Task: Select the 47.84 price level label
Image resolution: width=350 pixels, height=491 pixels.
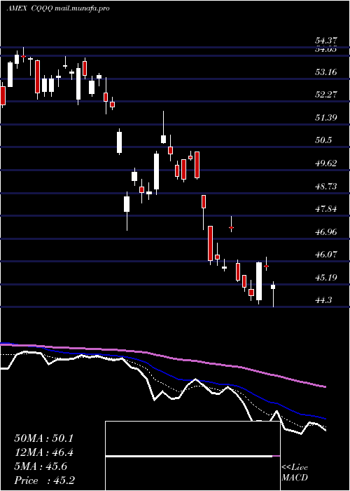Action: click(326, 209)
